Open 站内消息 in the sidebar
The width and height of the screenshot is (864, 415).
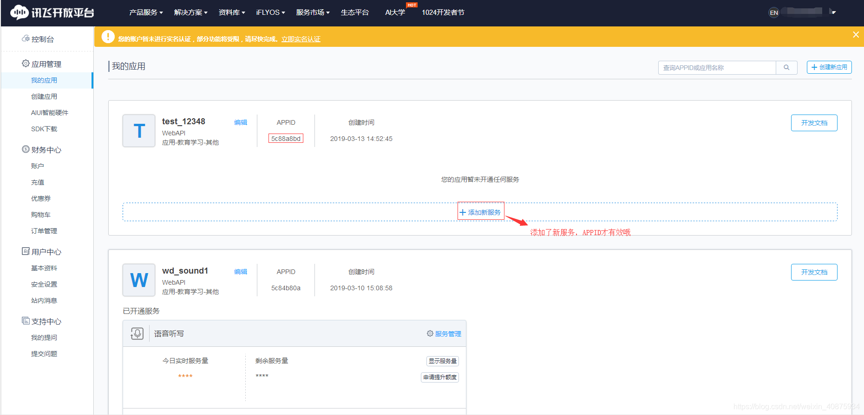44,300
